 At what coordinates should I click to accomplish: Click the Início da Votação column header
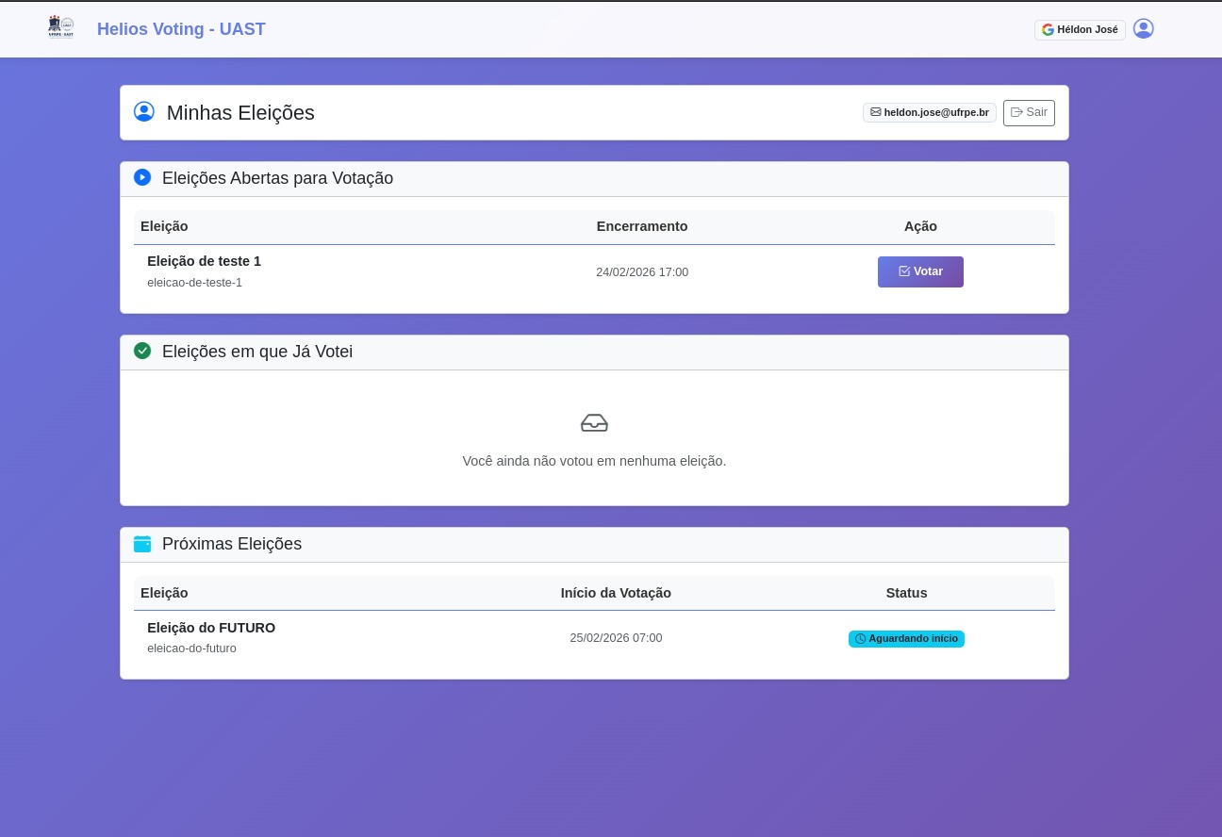(x=616, y=593)
